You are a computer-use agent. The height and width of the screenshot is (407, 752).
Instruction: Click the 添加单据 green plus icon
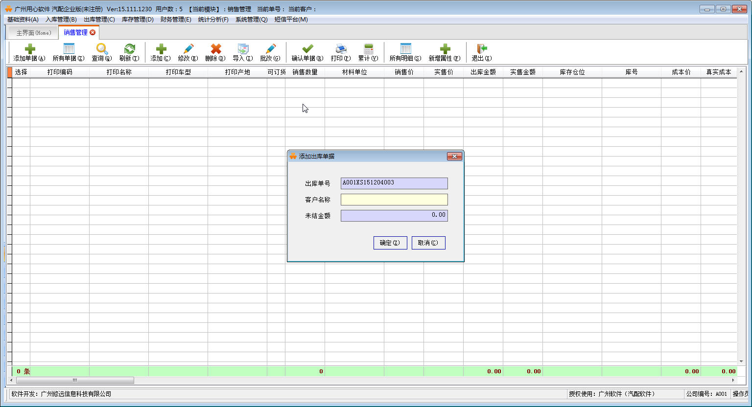(x=30, y=49)
